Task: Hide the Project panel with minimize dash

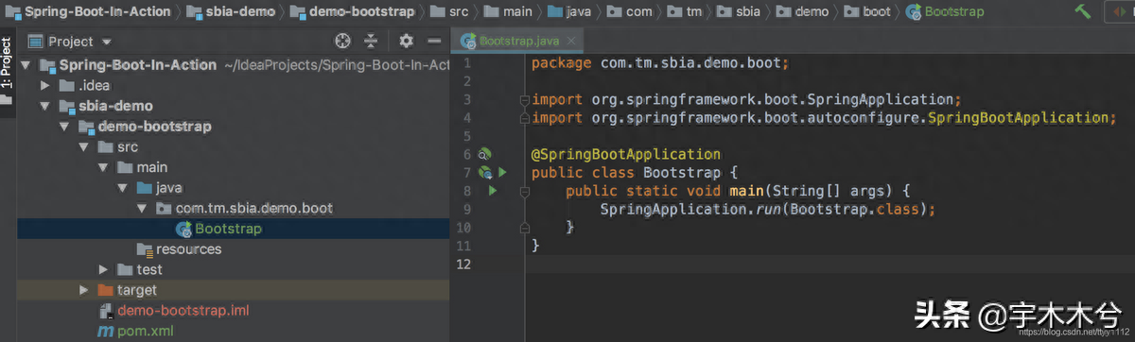Action: 434,42
